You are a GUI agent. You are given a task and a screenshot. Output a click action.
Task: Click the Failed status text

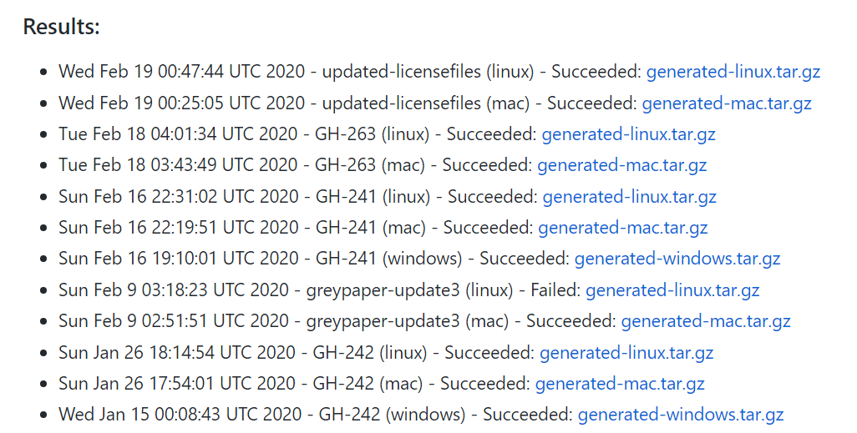(x=555, y=290)
